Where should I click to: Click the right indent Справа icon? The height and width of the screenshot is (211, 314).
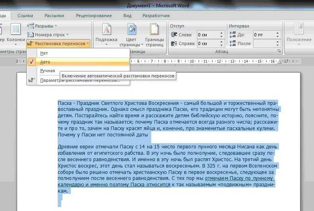174,43
